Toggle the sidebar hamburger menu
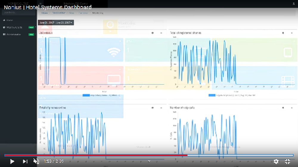The image size is (298, 167). click(x=40, y=4)
